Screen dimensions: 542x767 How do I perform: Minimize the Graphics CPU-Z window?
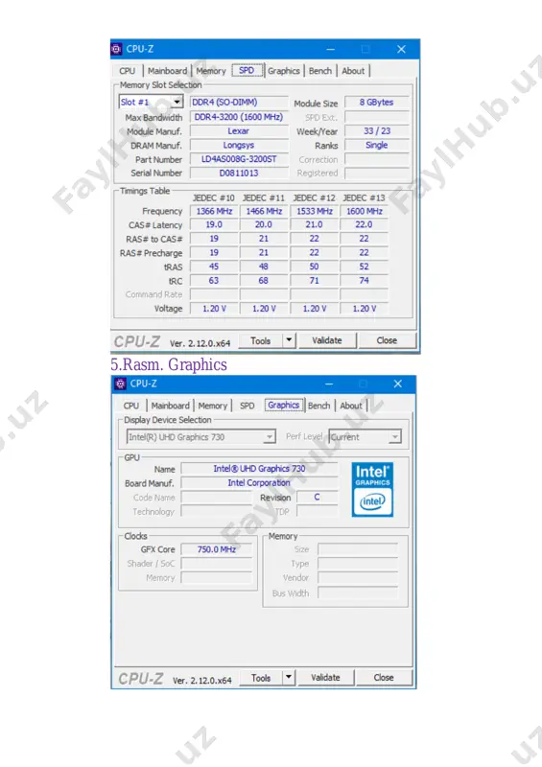329,384
